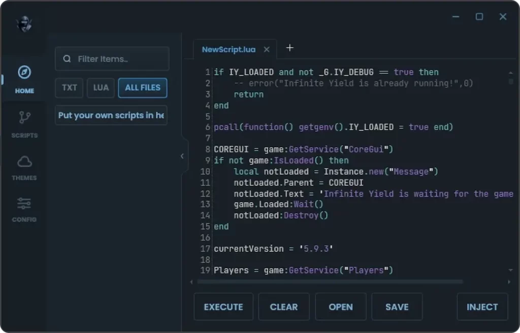Enable the TXT file filter
Screen dimensions: 520x333
[x=69, y=87]
